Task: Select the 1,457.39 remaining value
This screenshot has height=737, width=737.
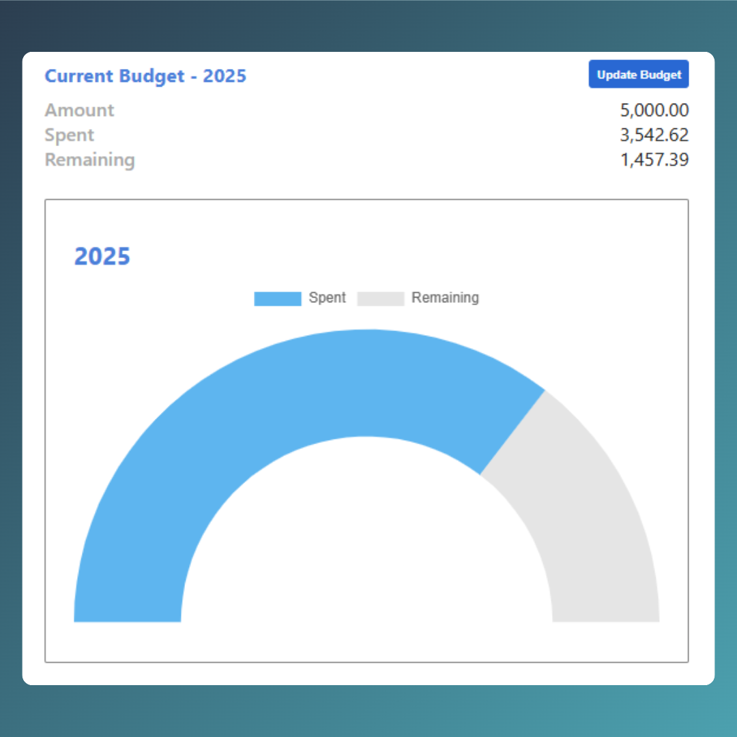Action: (654, 160)
